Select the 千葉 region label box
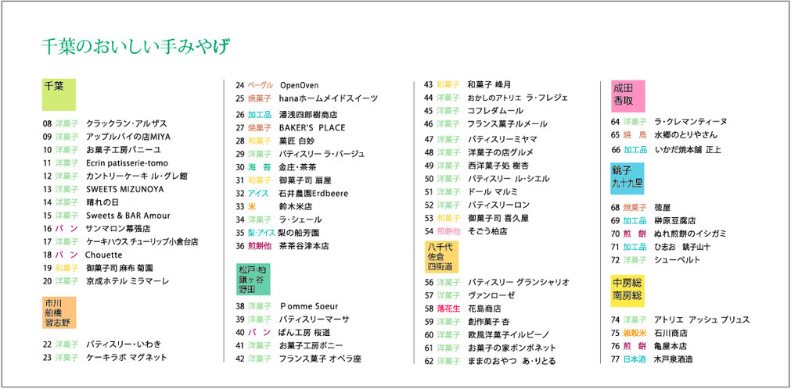The width and height of the screenshot is (791, 389). [x=59, y=95]
